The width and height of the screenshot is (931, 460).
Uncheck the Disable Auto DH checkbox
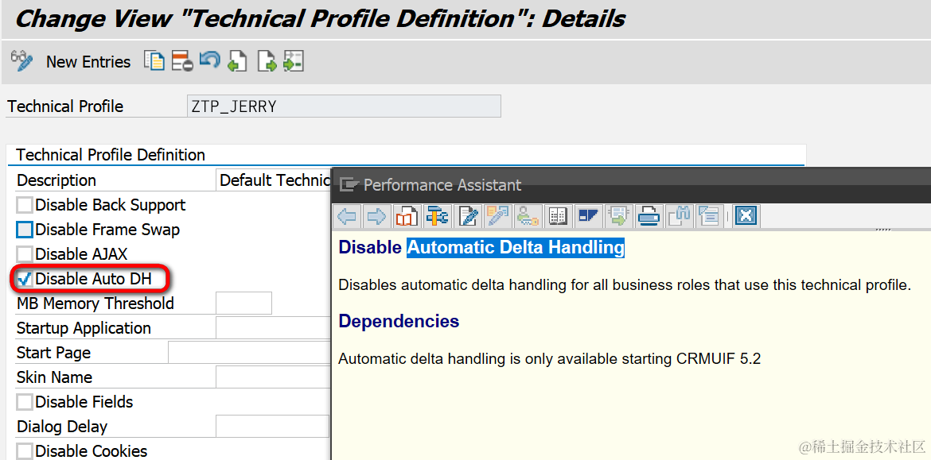[x=25, y=279]
